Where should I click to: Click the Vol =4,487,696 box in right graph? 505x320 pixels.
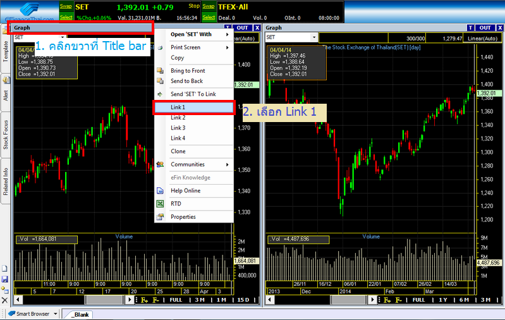pyautogui.click(x=298, y=239)
